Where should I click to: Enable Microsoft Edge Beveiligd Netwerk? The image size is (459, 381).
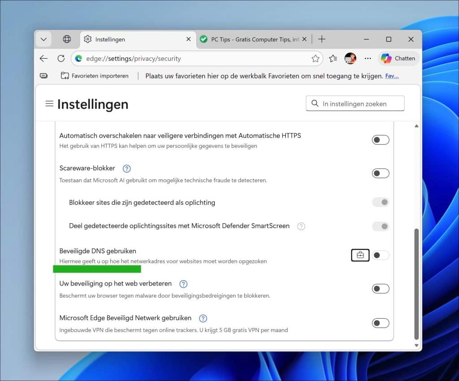coord(381,323)
